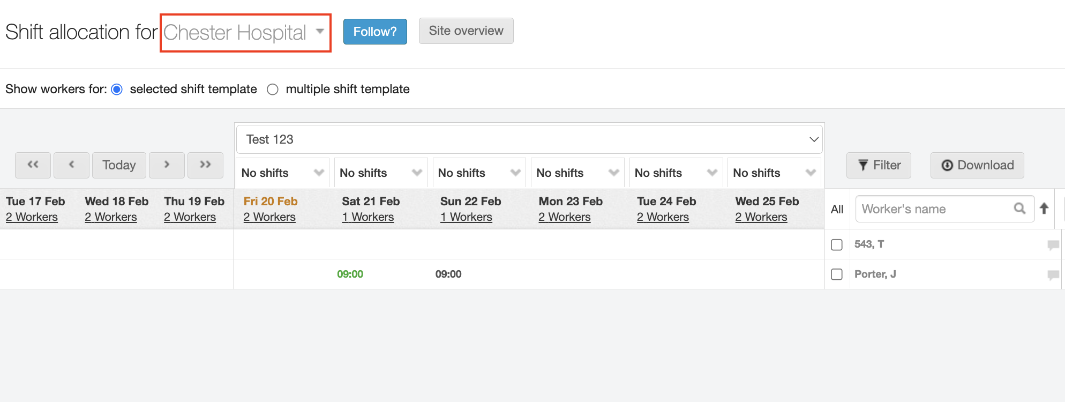The height and width of the screenshot is (402, 1065).
Task: Click the Filter funnel icon
Action: [x=863, y=165]
